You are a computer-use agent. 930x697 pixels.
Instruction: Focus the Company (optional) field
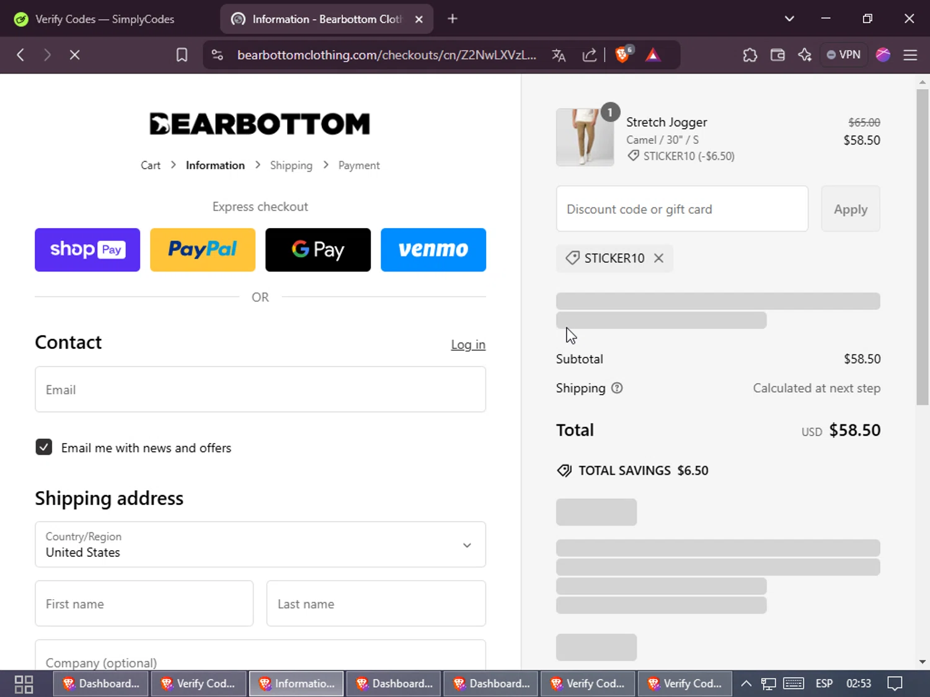click(x=260, y=655)
